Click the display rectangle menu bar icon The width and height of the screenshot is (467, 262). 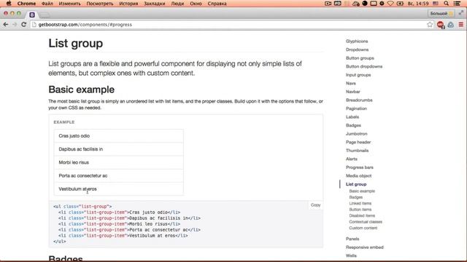click(373, 4)
